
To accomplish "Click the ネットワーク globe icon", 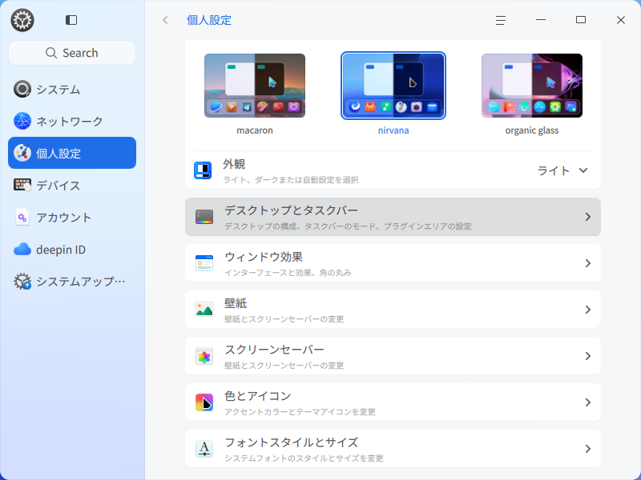I will click(x=22, y=121).
